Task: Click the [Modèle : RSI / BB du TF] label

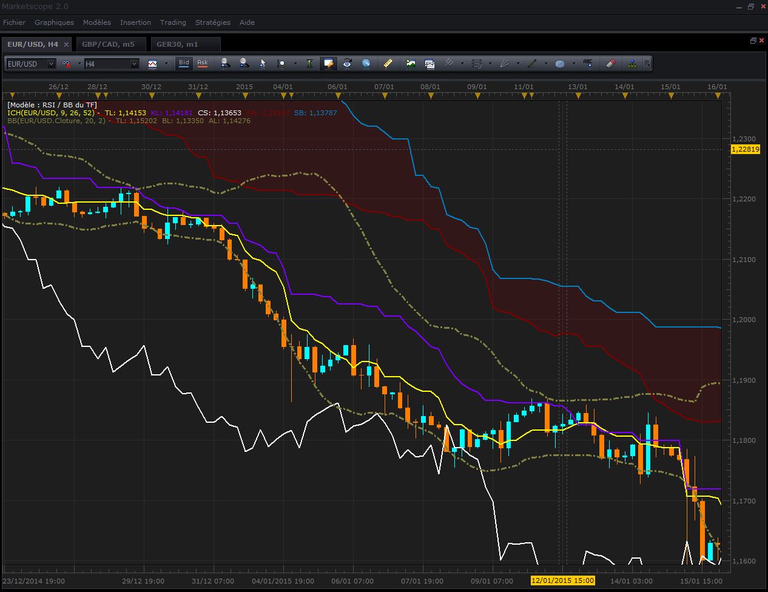Action: 52,105
